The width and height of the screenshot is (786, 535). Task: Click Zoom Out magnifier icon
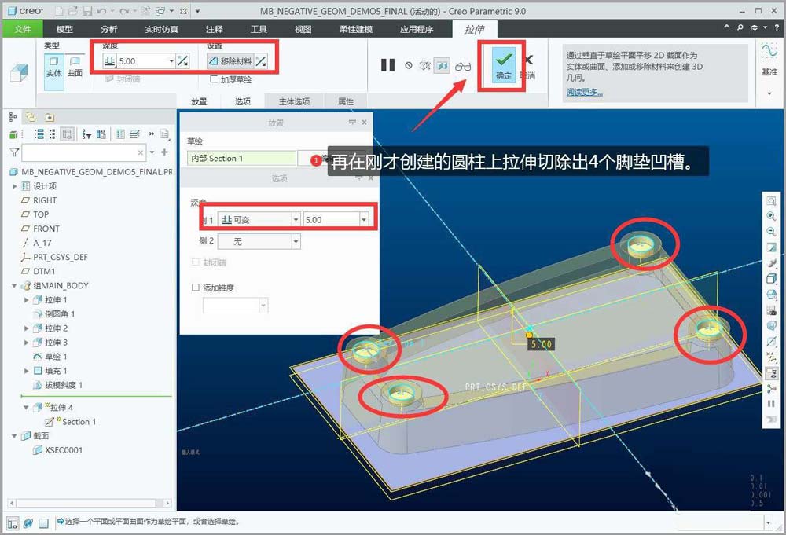pyautogui.click(x=772, y=232)
